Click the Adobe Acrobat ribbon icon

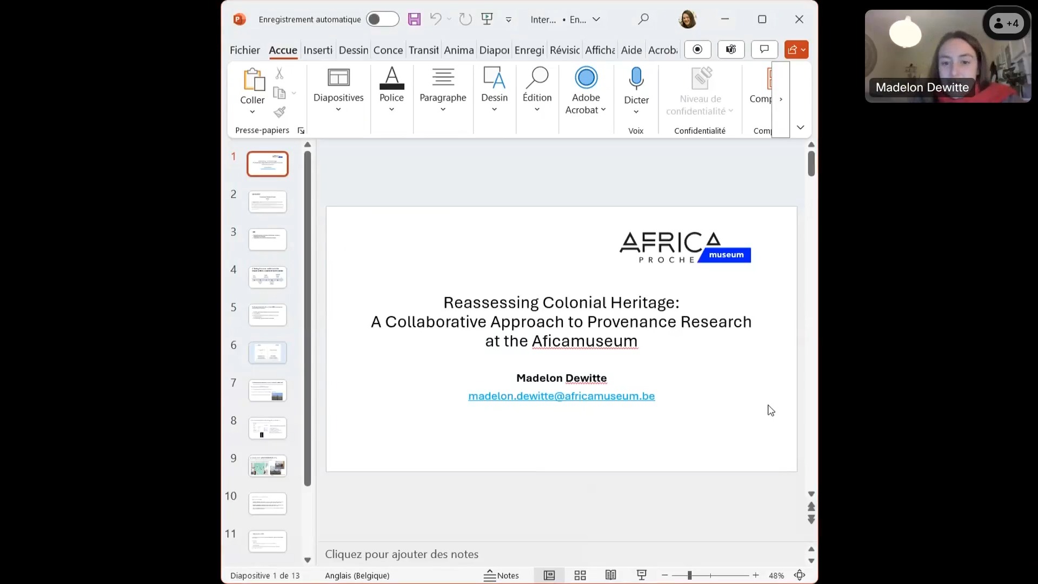(586, 78)
